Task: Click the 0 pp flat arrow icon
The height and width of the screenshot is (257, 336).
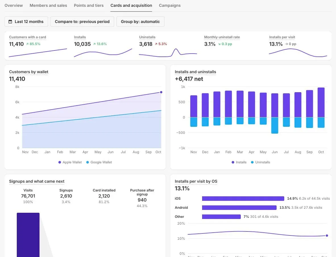Action: 286,44
